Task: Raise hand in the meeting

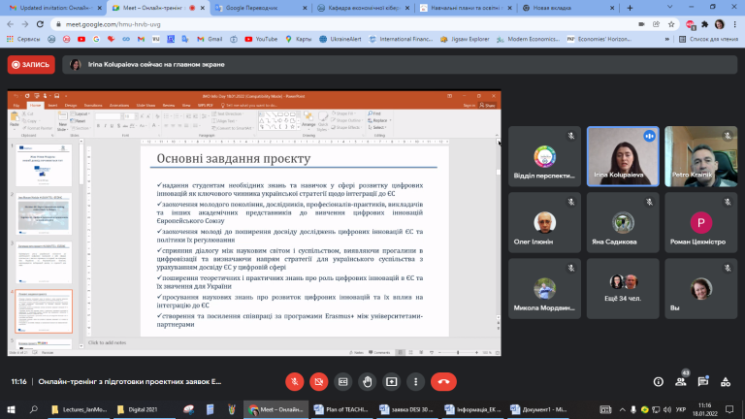Action: click(368, 381)
